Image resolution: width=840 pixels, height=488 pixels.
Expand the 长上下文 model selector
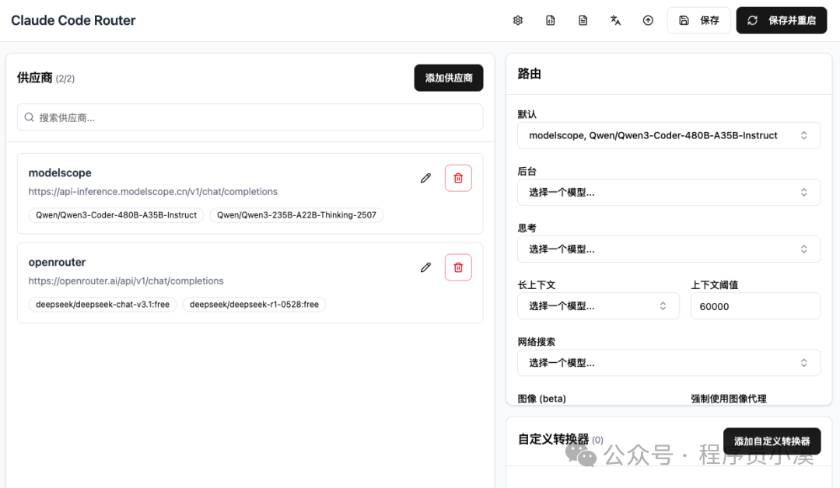598,305
